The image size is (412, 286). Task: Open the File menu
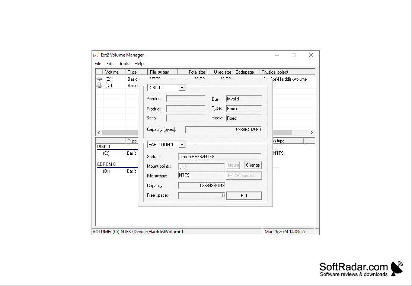tap(98, 64)
